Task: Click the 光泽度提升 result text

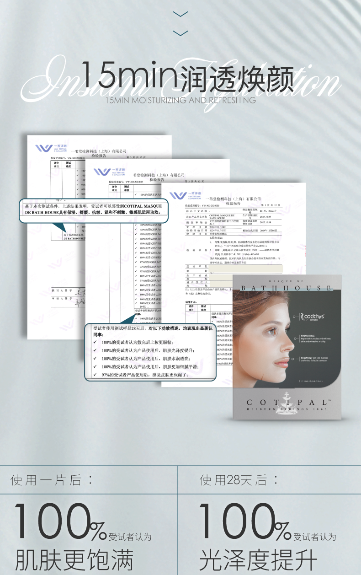Action: [x=258, y=559]
